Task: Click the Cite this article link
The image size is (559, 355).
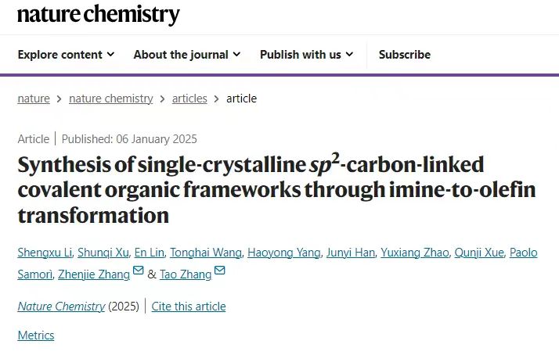Action: point(189,307)
